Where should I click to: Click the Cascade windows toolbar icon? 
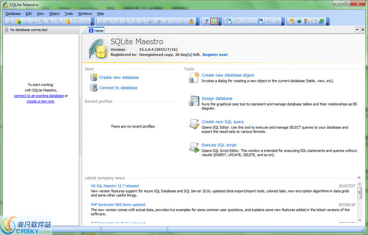[x=238, y=22]
